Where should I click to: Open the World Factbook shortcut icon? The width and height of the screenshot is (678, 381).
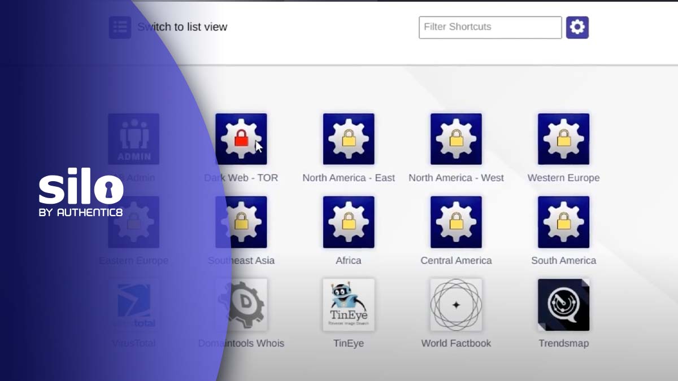click(x=456, y=305)
